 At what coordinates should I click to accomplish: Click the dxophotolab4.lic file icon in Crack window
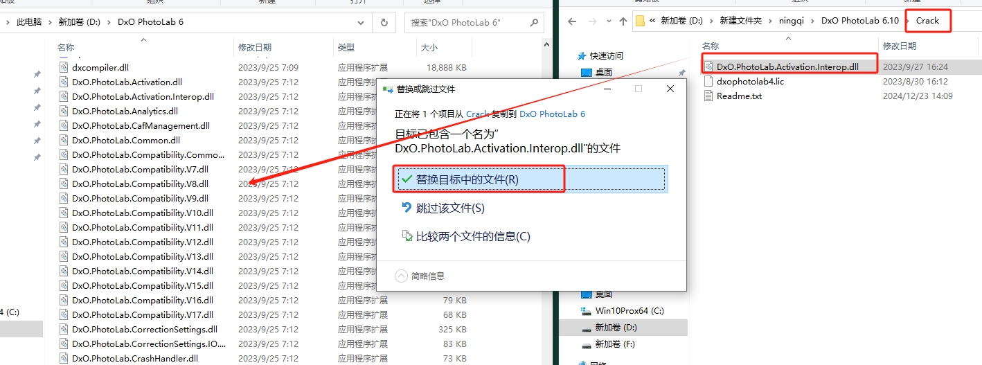coord(708,82)
